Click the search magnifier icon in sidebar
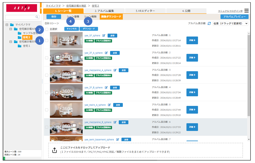 (x=37, y=17)
